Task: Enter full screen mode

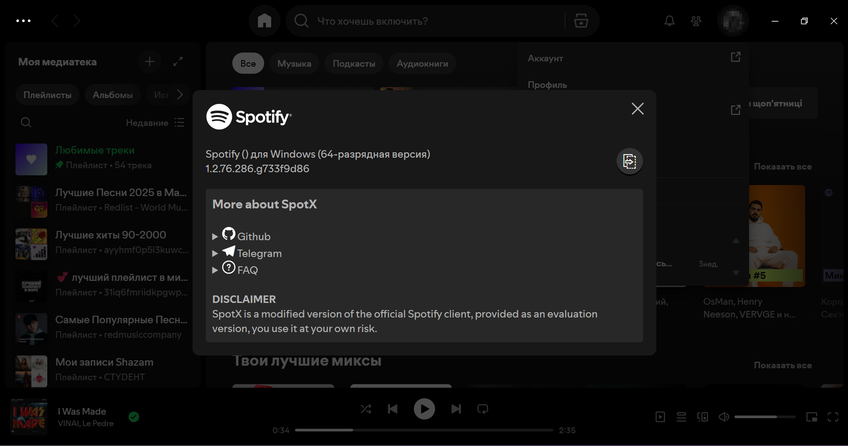Action: (833, 417)
